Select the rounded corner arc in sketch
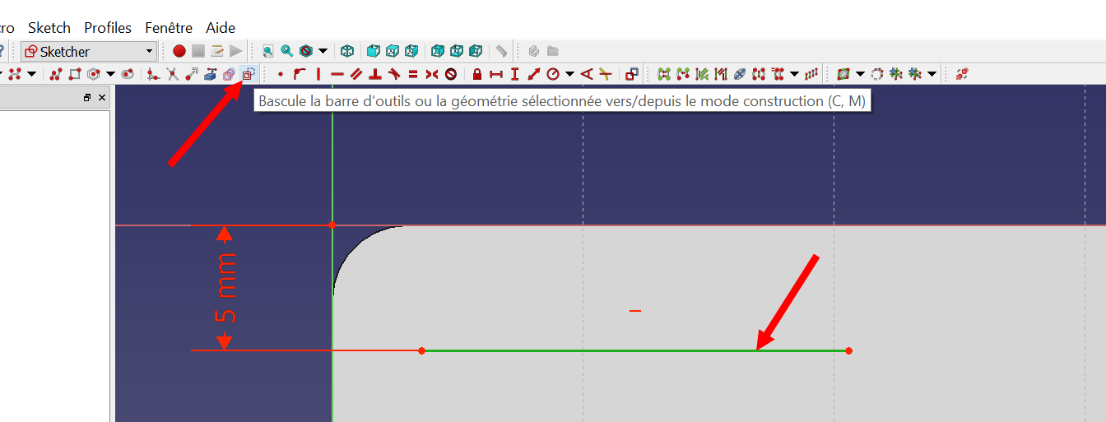The width and height of the screenshot is (1106, 422). [355, 247]
